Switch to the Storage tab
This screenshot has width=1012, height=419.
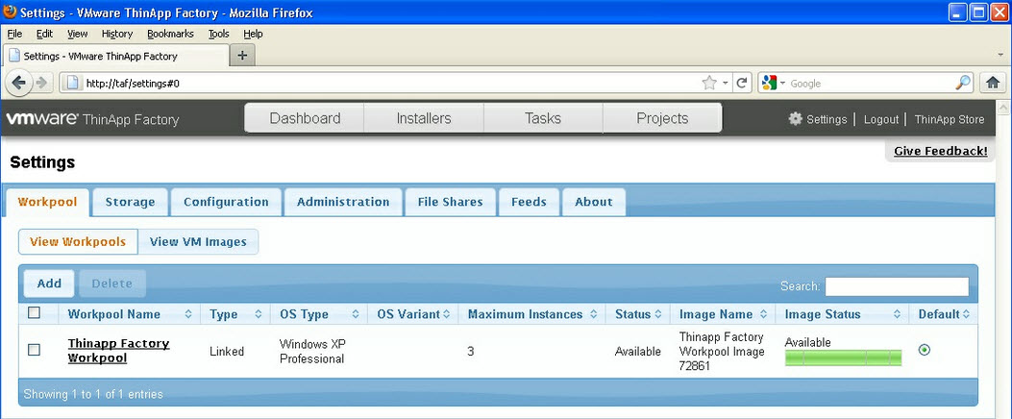click(x=131, y=202)
